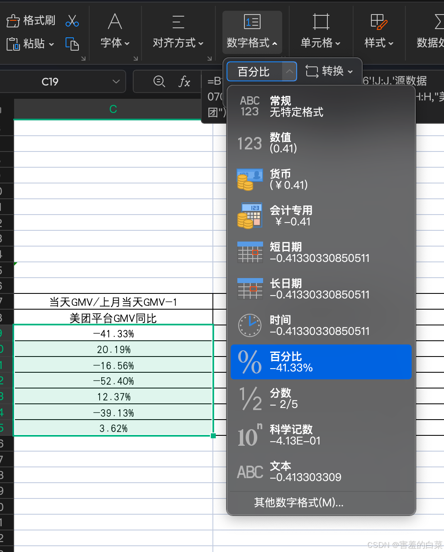This screenshot has width=444, height=552.
Task: Open the clipboard group dialog launcher arrow
Action: click(x=83, y=59)
